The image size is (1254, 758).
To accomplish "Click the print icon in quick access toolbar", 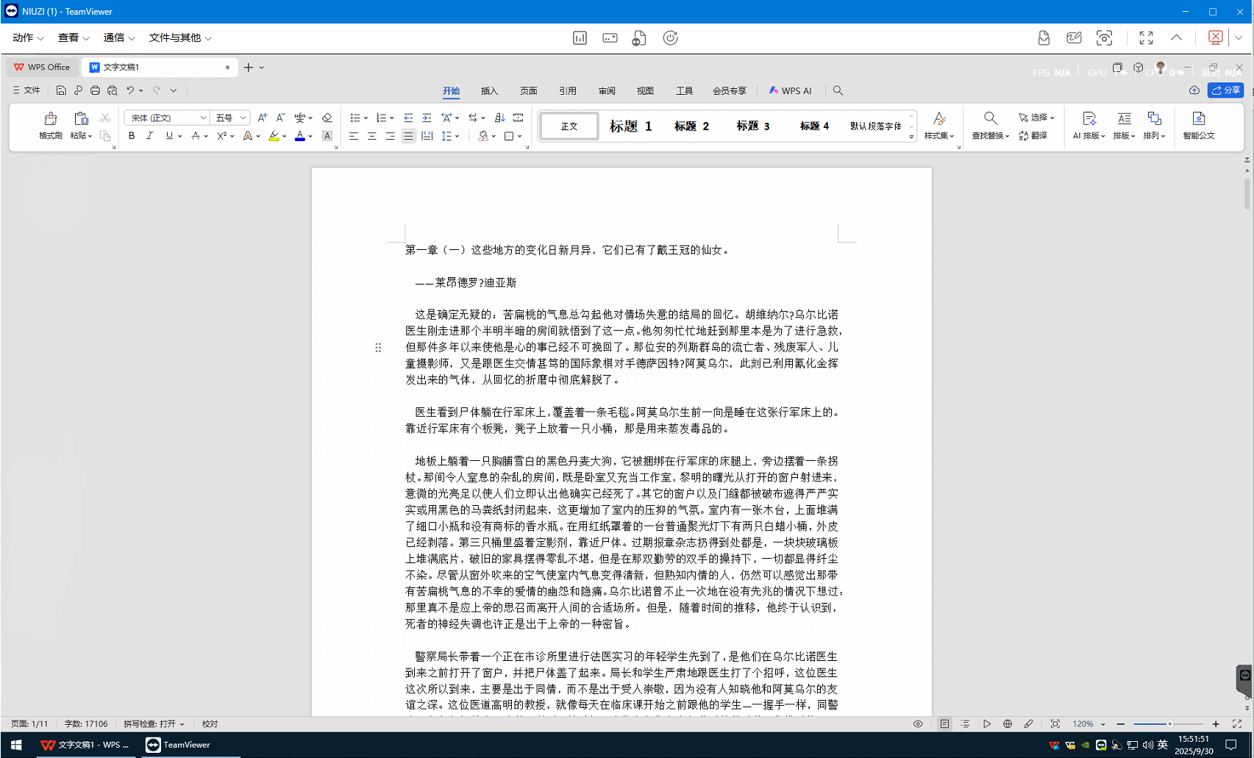I will coord(95,90).
